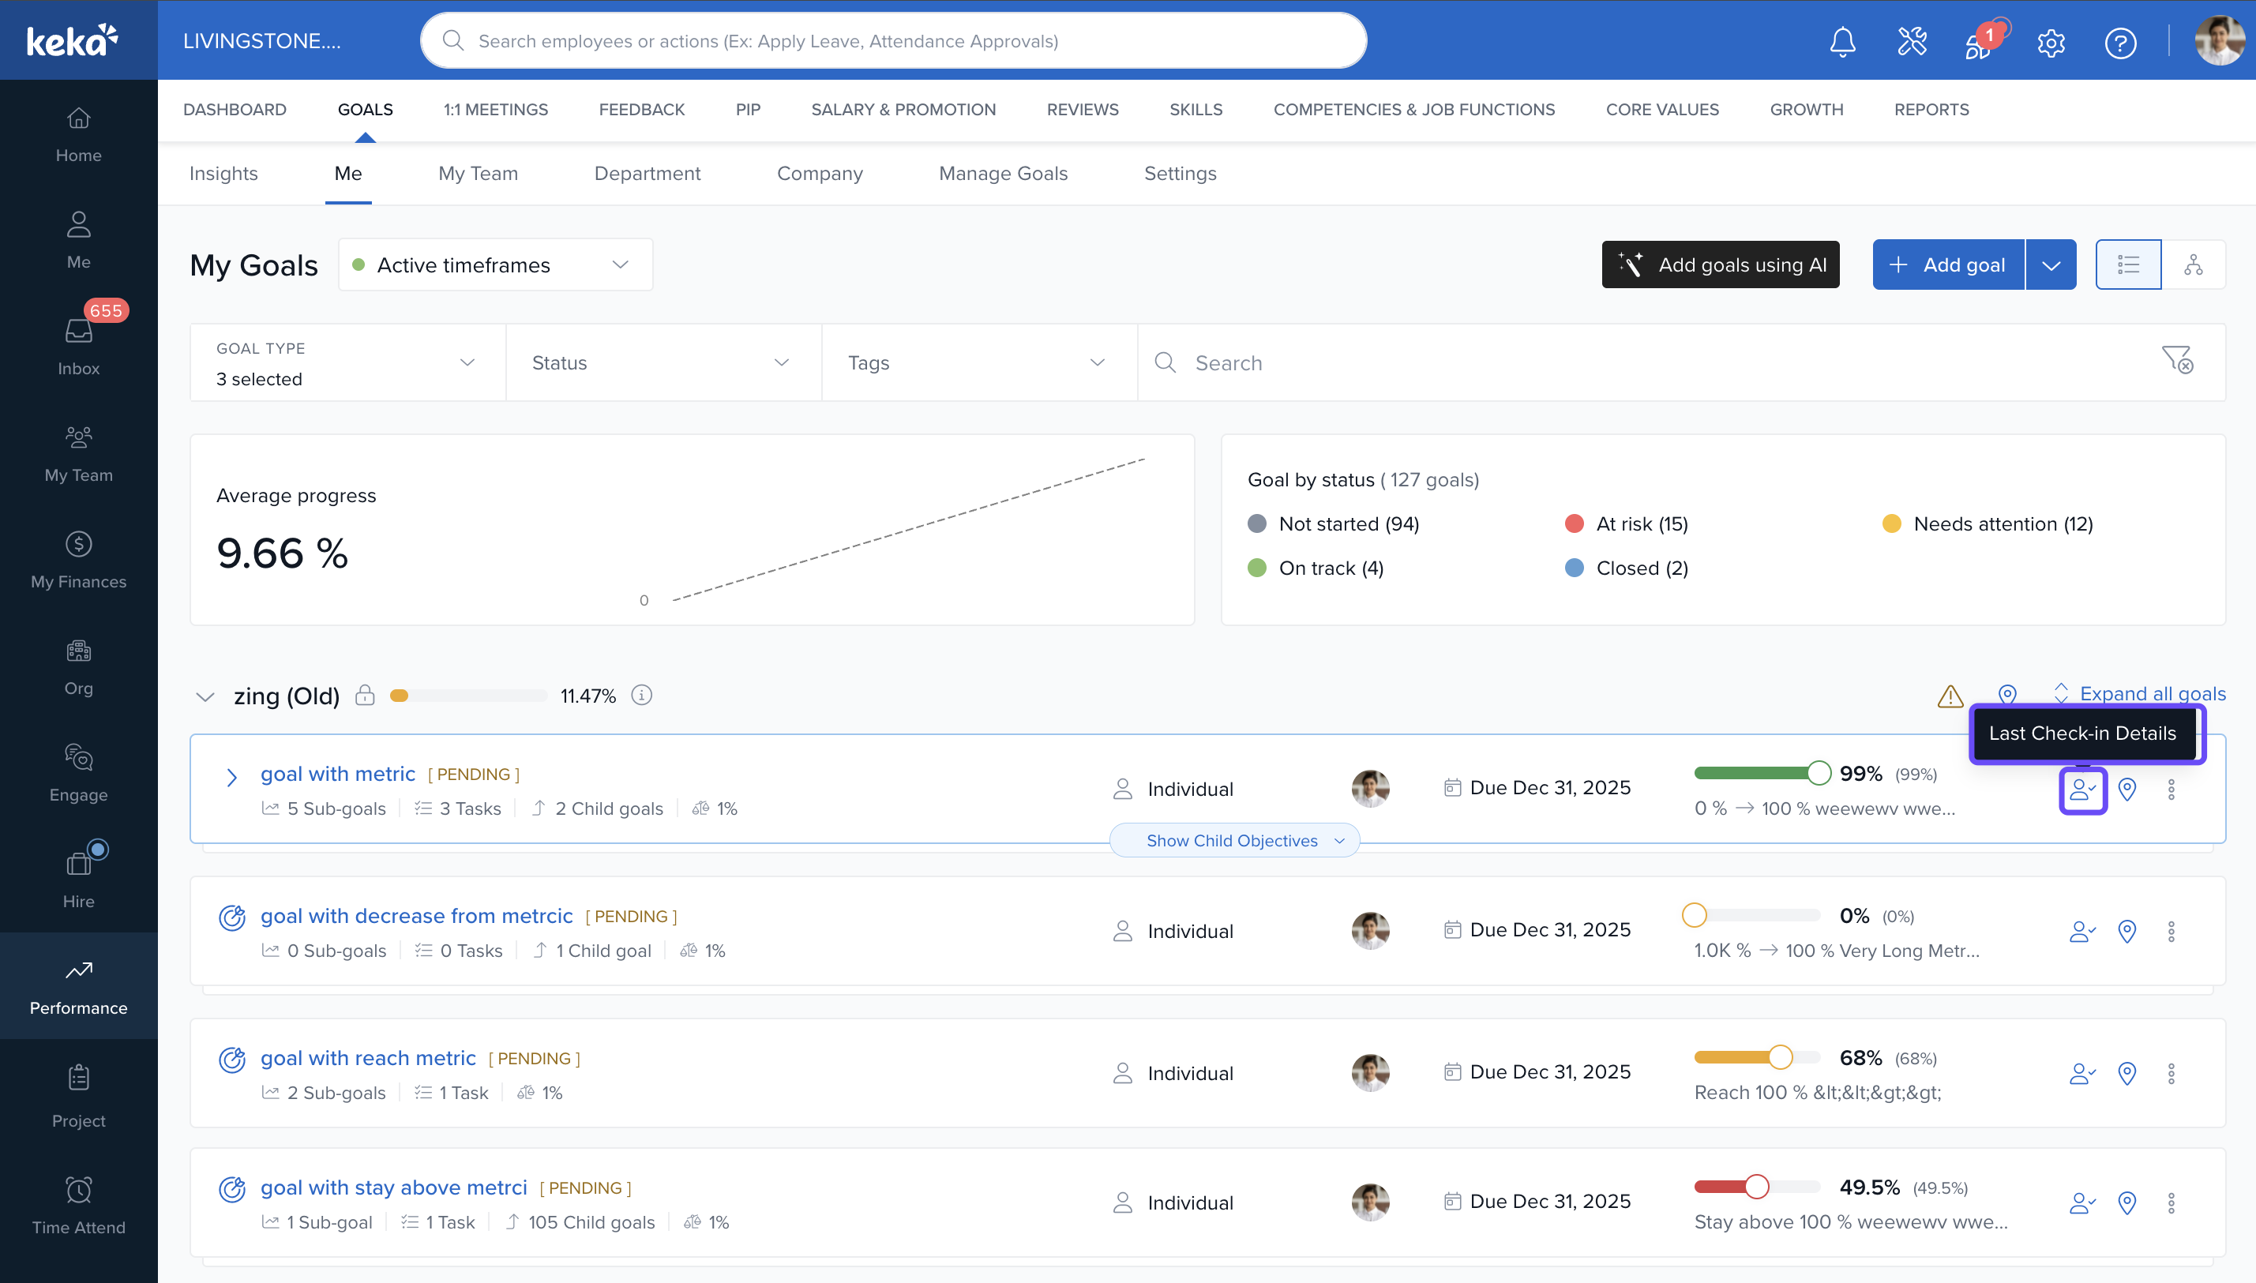Image resolution: width=2256 pixels, height=1283 pixels.
Task: Open the kebab menu for goal with reach metric
Action: pos(2171,1073)
